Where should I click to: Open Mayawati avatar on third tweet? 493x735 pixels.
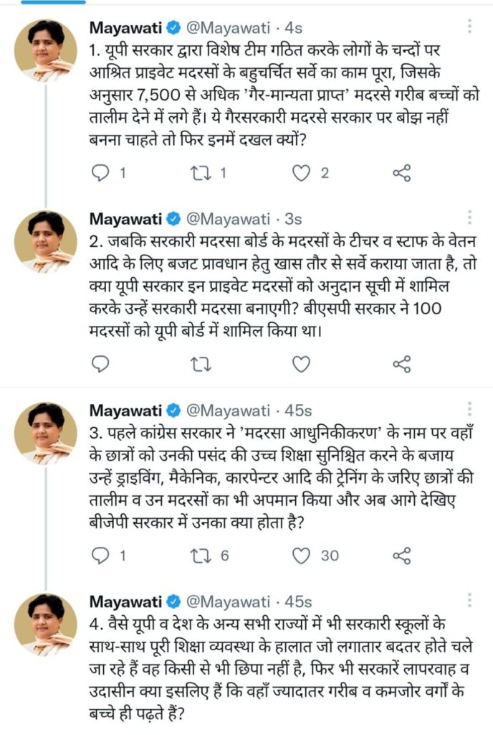(45, 434)
